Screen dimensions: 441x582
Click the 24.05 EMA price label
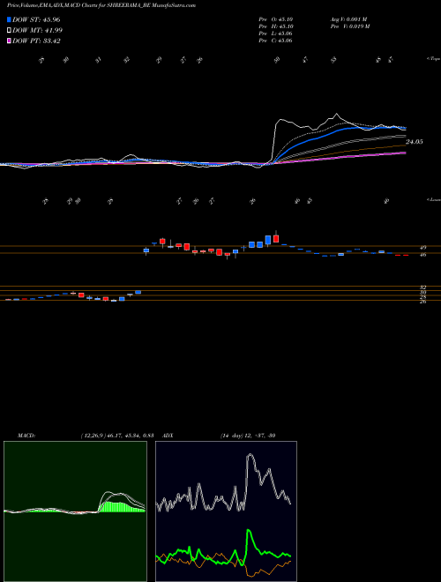point(415,142)
